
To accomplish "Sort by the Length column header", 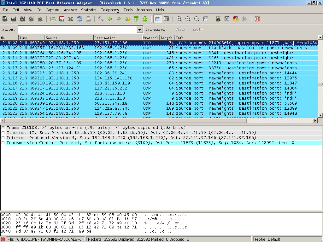I will [167, 38].
